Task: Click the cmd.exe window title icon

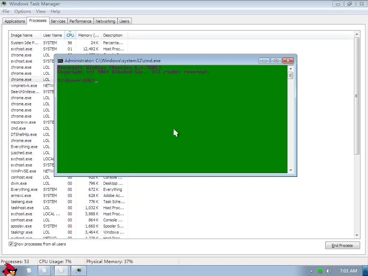Action: click(x=60, y=61)
